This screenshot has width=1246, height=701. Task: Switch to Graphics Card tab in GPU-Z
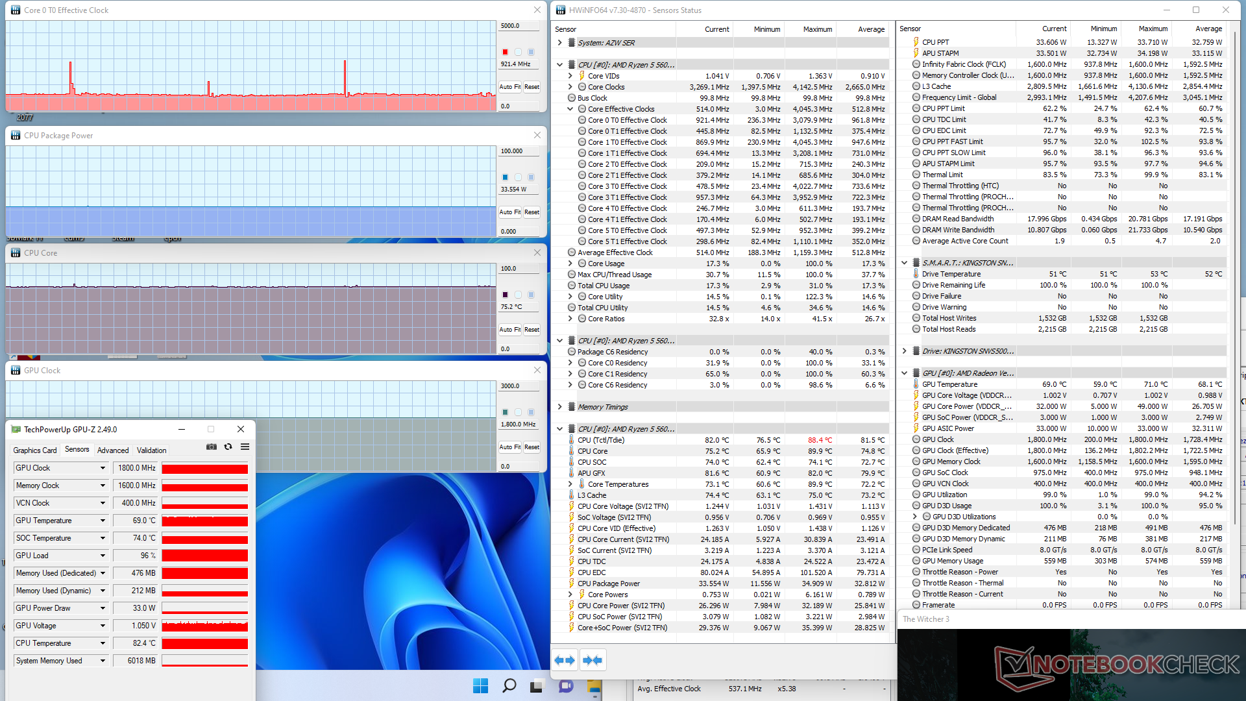click(x=35, y=450)
